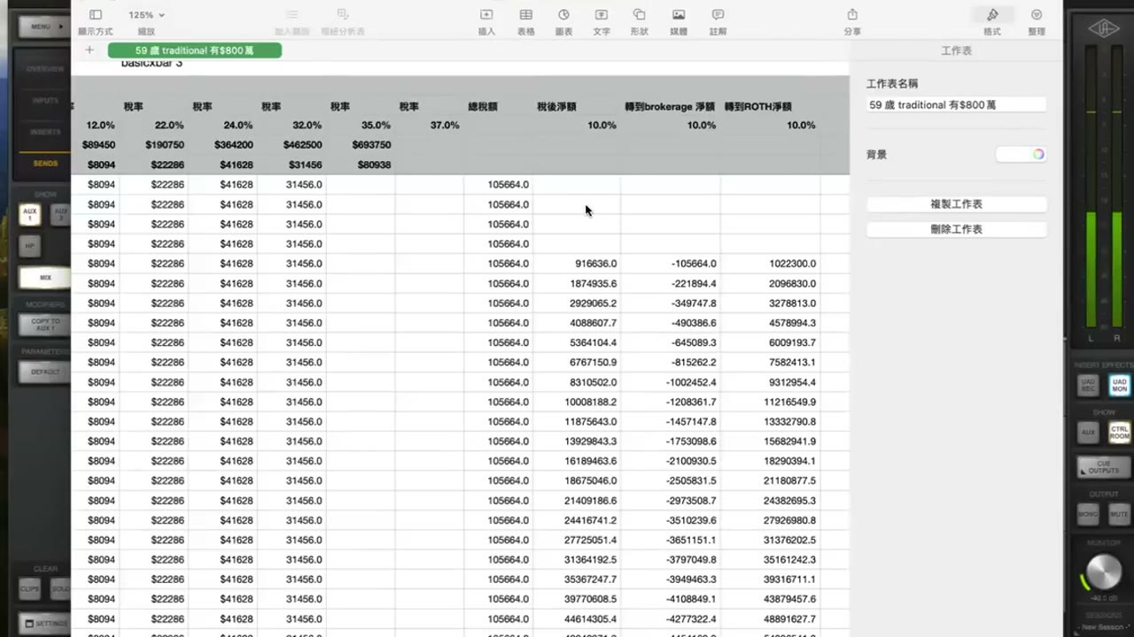The image size is (1134, 637).
Task: Click the 工作表名稱 sheet name field
Action: pyautogui.click(x=957, y=104)
